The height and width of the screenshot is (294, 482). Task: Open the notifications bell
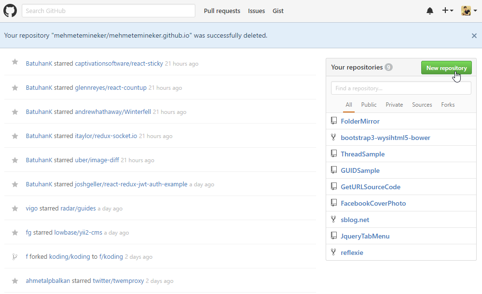pyautogui.click(x=430, y=11)
